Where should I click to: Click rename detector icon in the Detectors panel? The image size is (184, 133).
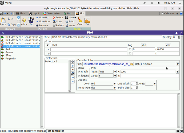(x=73, y=62)
